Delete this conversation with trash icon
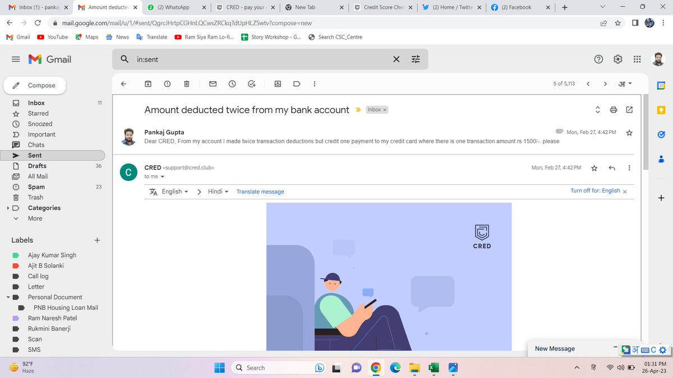Viewport: 673px width, 378px height. (187, 84)
